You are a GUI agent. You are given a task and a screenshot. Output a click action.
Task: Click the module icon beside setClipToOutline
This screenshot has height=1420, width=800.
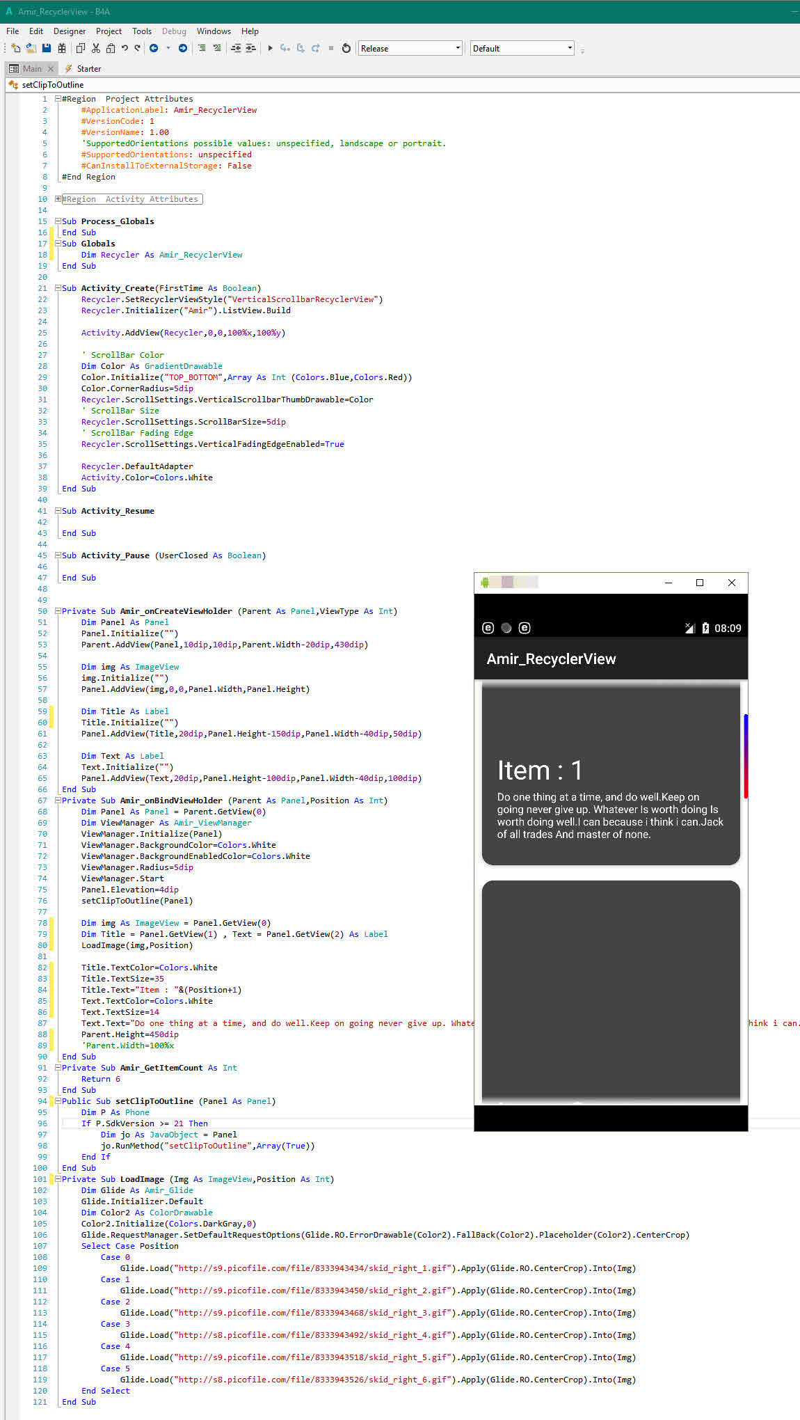[x=13, y=85]
